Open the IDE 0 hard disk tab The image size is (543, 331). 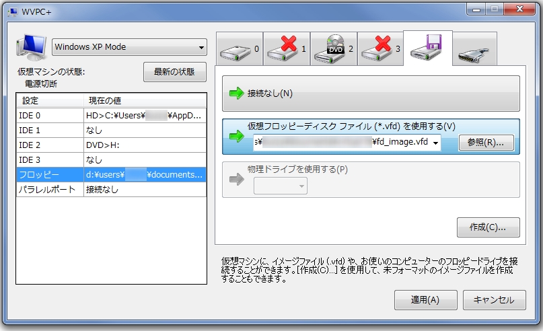(240, 48)
